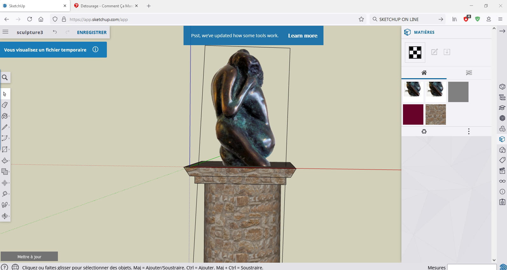
Task: Open the help question mark icon
Action: [4, 267]
